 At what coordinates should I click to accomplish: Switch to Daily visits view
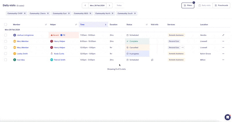[x=204, y=5]
